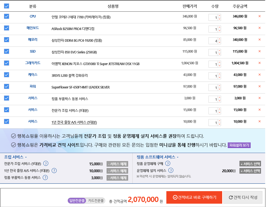
Task: Open product 3RSYS L200 블랙 강화유리
Action: pos(70,75)
